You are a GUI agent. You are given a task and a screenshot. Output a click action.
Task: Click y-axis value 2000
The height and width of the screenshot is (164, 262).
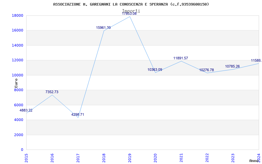coord(19,135)
